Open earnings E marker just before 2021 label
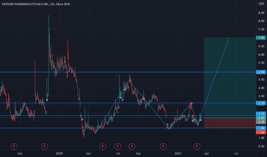 [x=163, y=146]
